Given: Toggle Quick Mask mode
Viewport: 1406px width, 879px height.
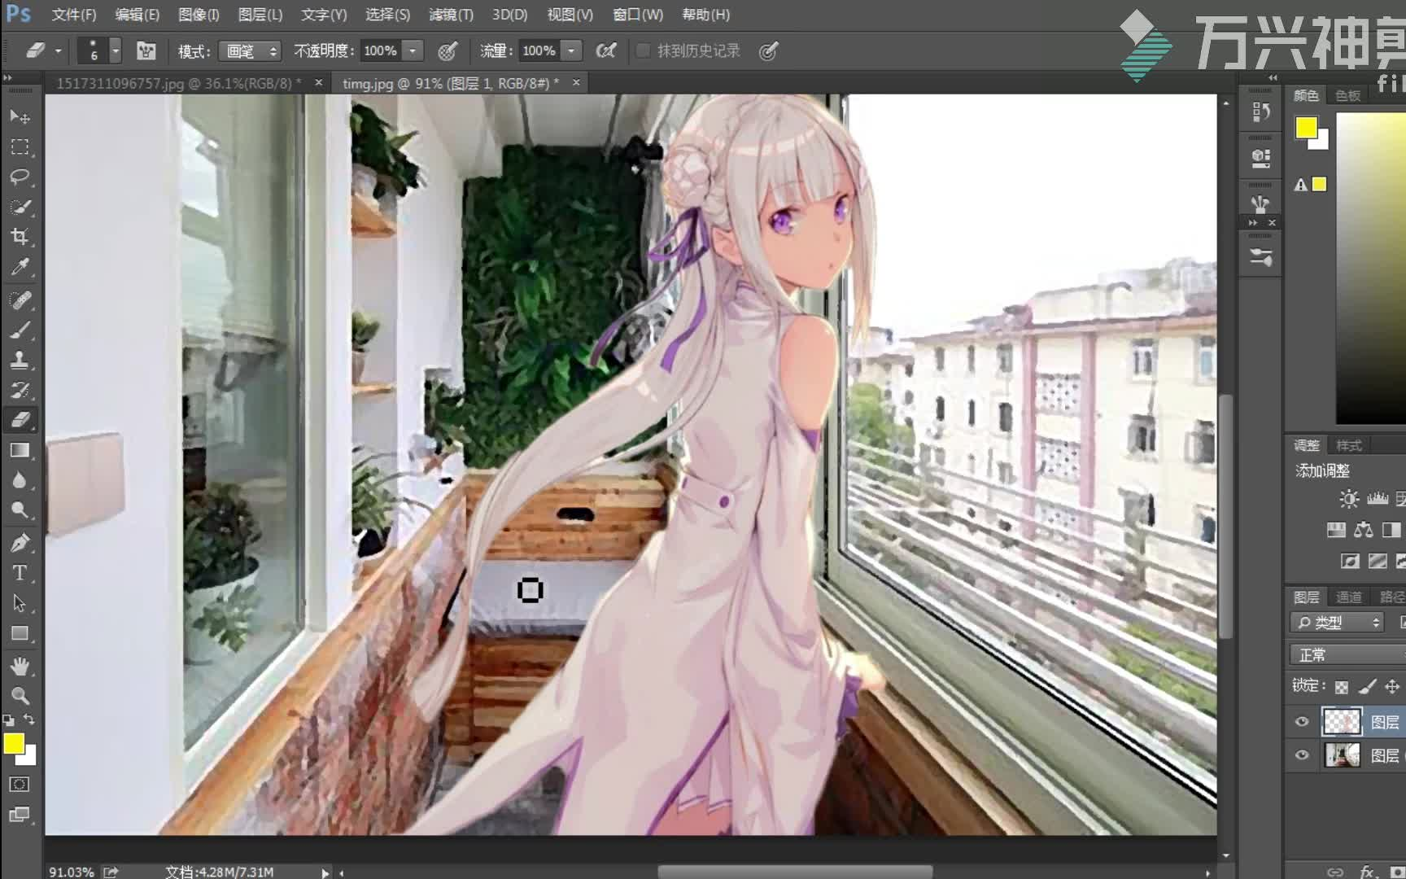Looking at the screenshot, I should tap(20, 785).
